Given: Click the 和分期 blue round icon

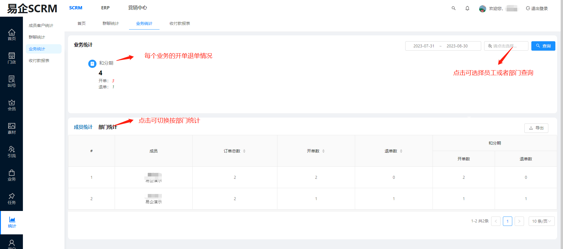Looking at the screenshot, I should click(x=92, y=63).
